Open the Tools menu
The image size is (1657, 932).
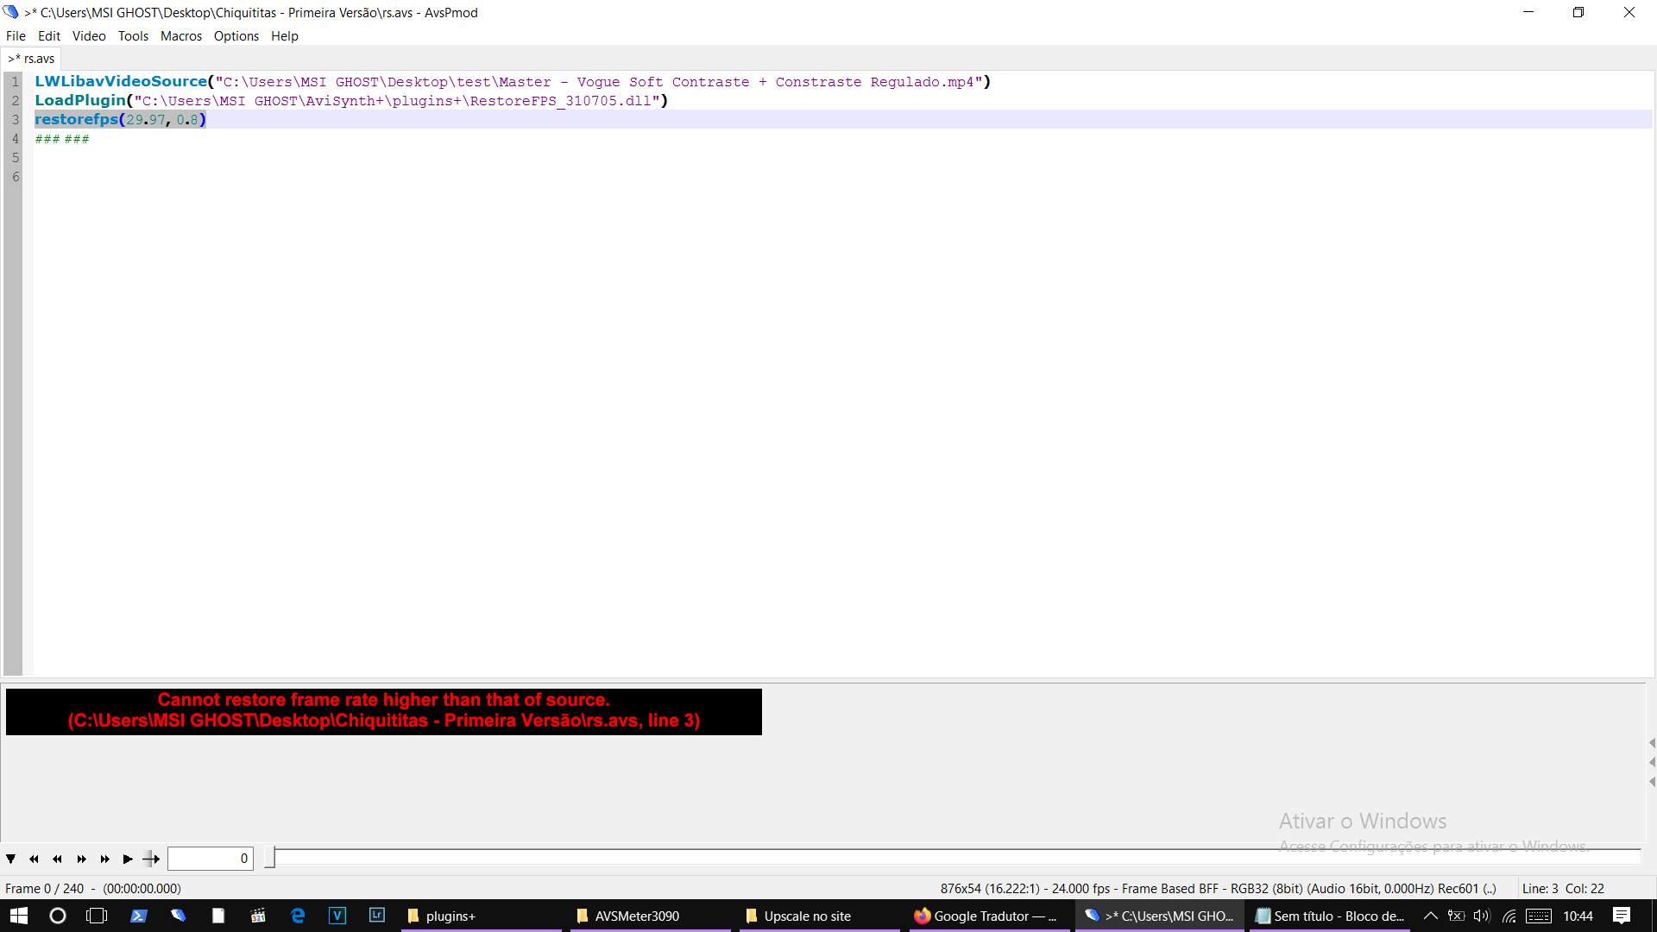pos(133,36)
